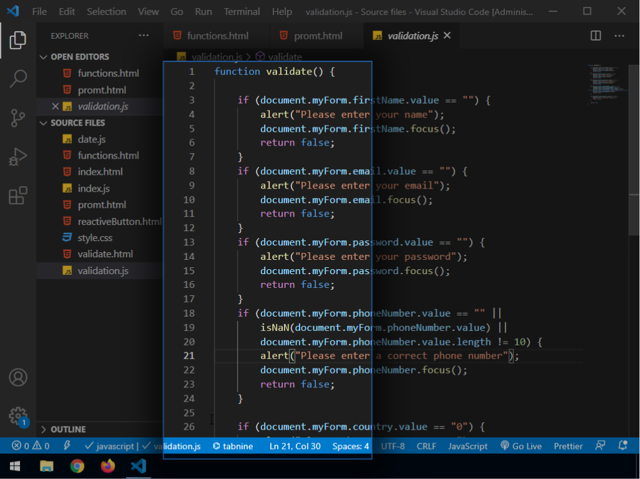640x479 pixels.
Task: Open the Terminal menu
Action: [x=241, y=11]
